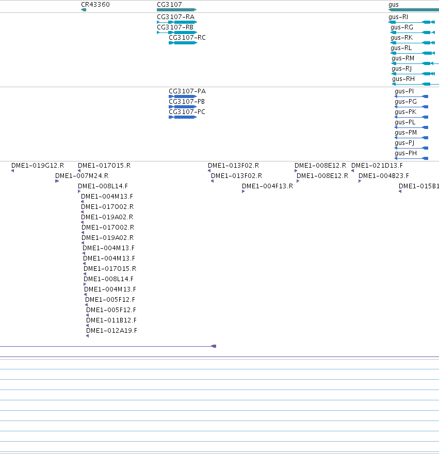439x454 pixels.
Task: Select the DME1-004B23.F feature
Action: (x=360, y=181)
